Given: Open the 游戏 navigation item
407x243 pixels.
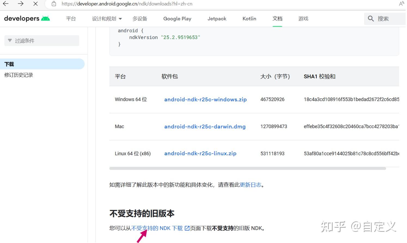Looking at the screenshot, I should point(303,18).
